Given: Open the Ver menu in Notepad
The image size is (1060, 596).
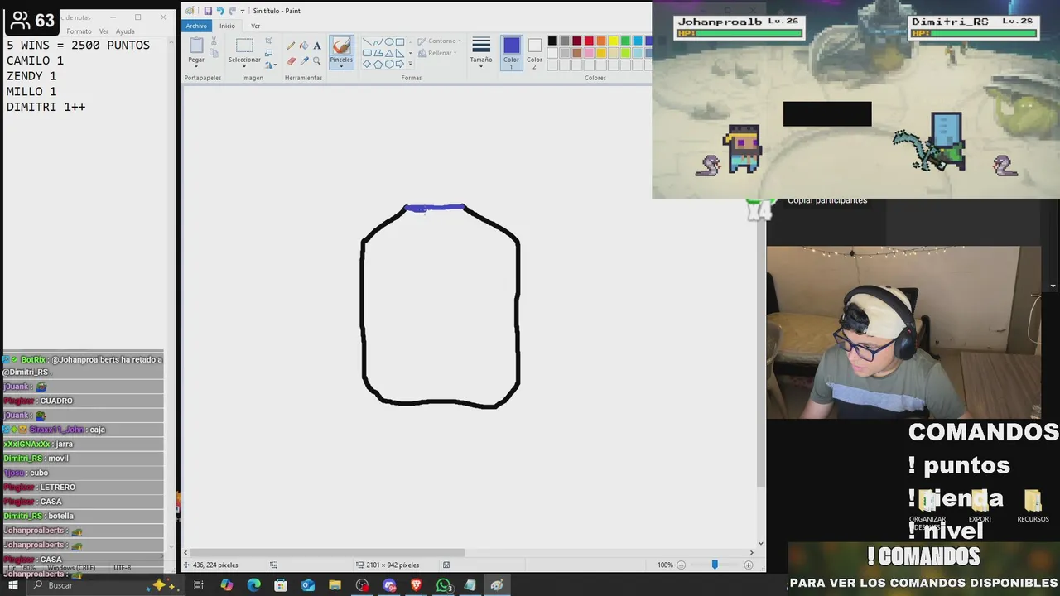Looking at the screenshot, I should [x=104, y=31].
